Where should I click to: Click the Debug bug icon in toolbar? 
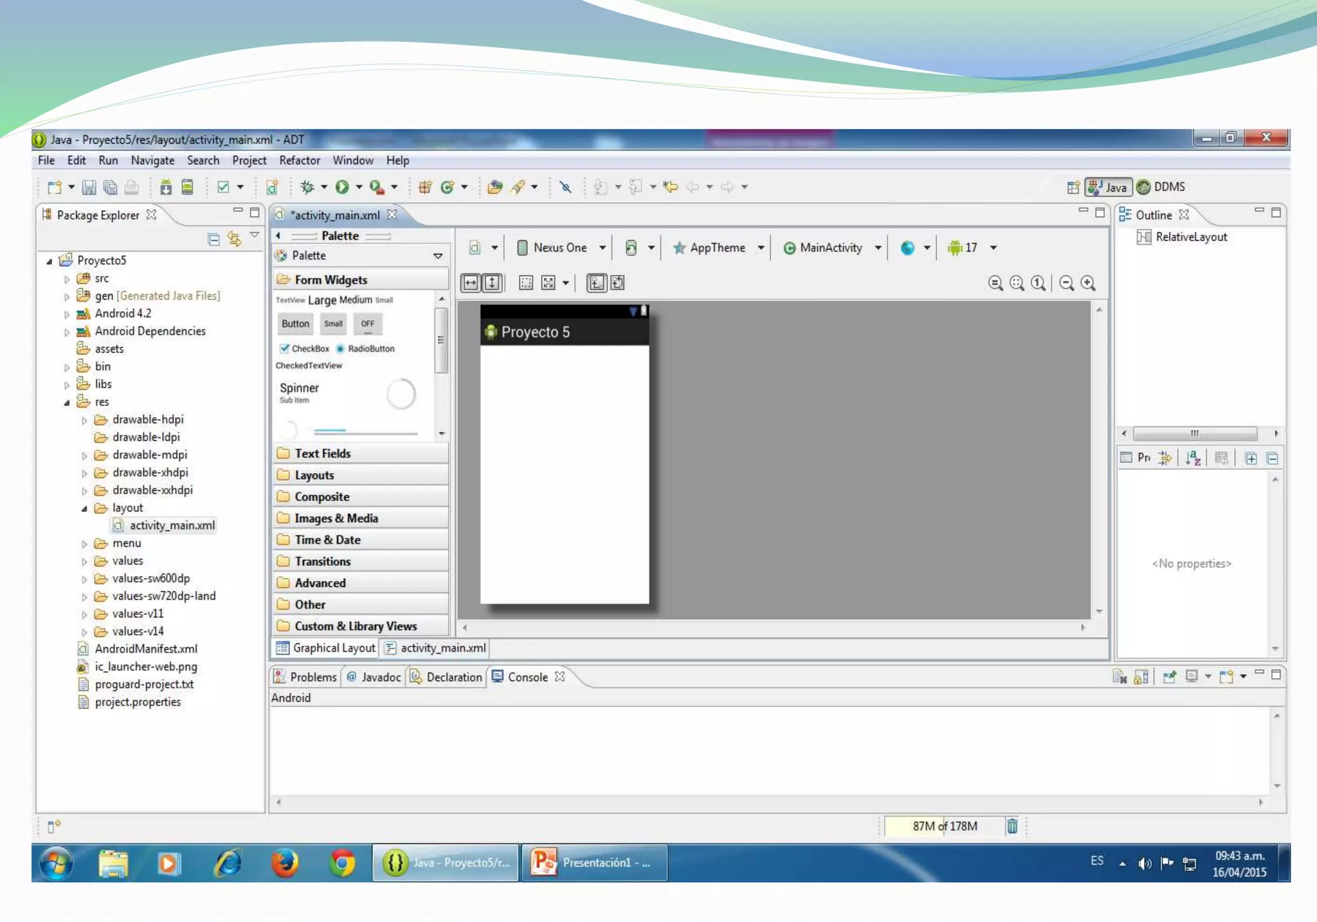[307, 187]
